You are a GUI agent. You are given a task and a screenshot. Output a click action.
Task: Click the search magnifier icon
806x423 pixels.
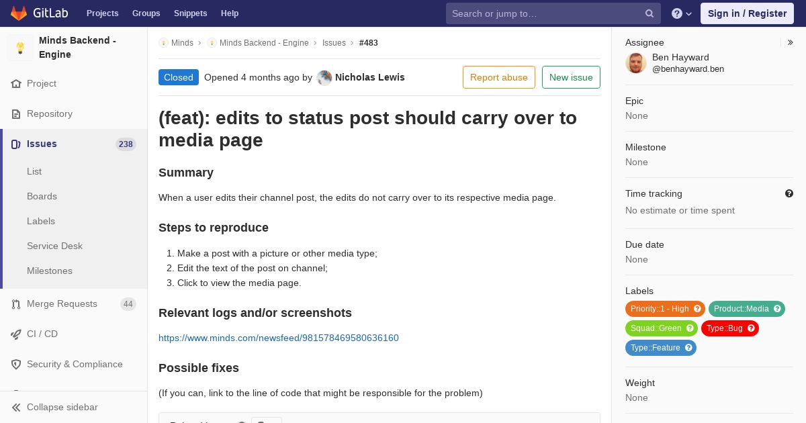pyautogui.click(x=650, y=13)
